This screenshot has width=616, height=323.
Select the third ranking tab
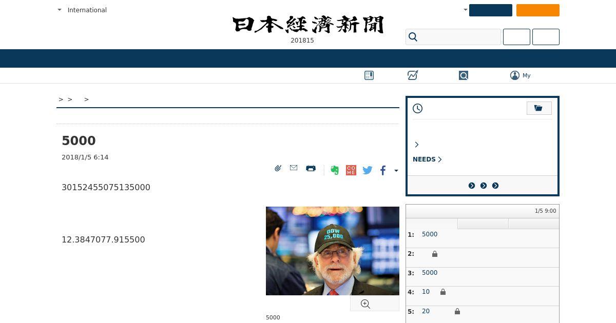534,224
